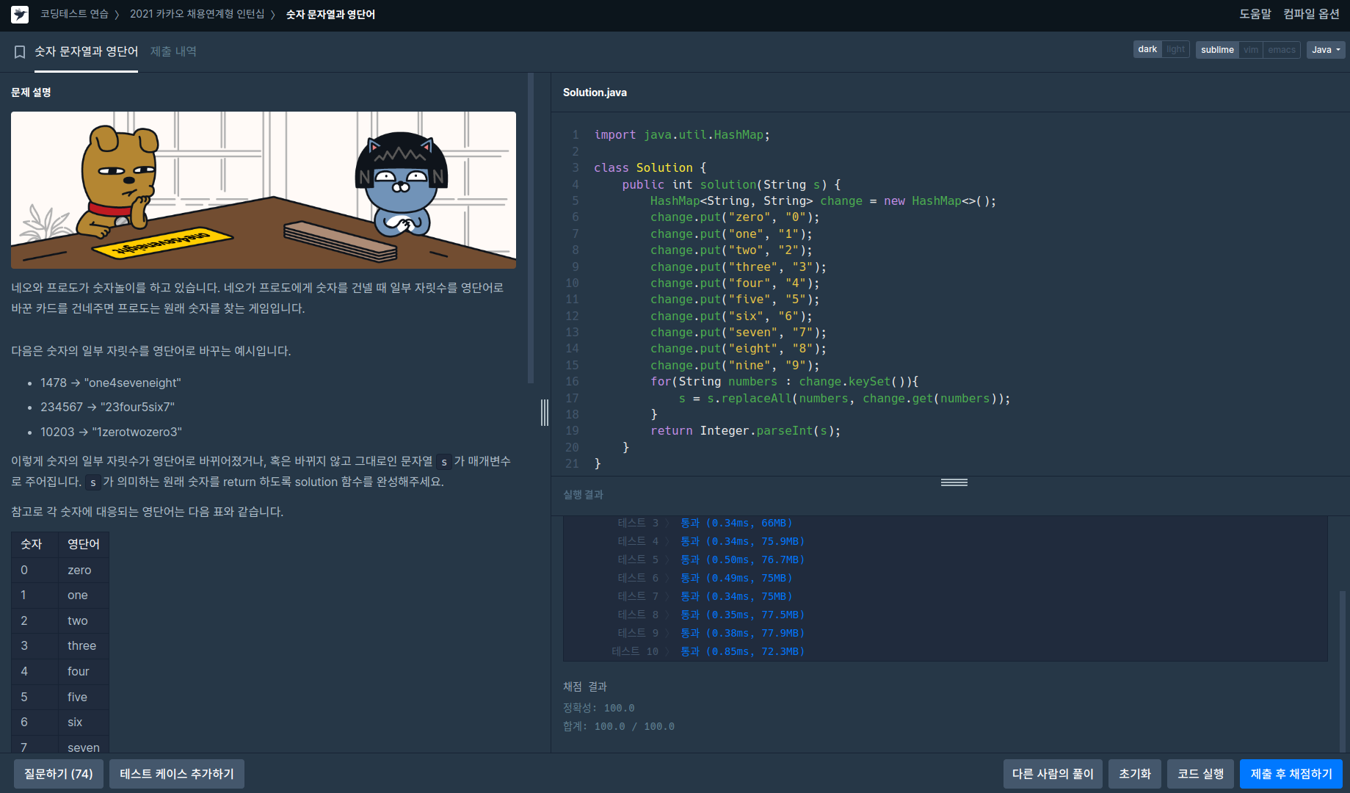Click 테스트 케이스 추가하기 button
Screen dimensions: 1350x793
point(177,774)
